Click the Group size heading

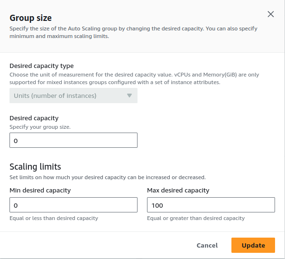click(30, 18)
